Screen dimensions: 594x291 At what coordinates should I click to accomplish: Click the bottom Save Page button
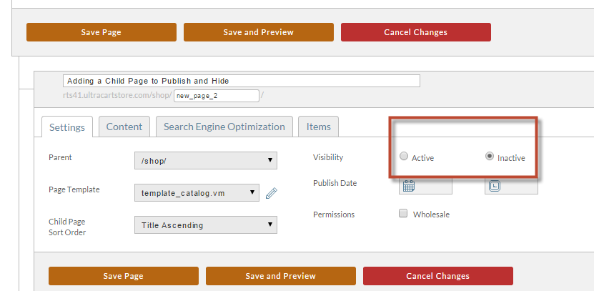(123, 276)
